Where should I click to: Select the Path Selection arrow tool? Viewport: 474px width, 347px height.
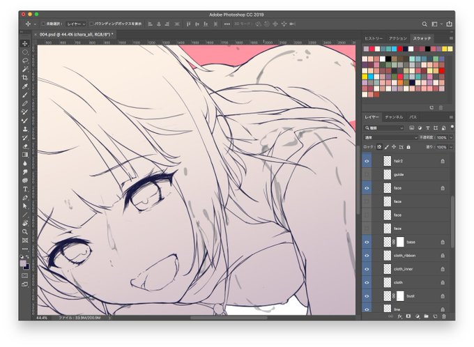(x=25, y=206)
